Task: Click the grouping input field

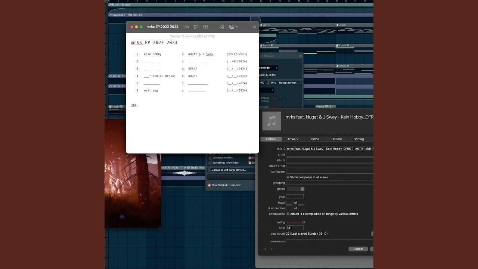Action: pos(330,183)
